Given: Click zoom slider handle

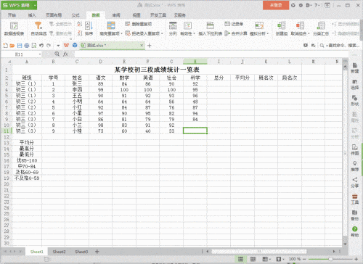Looking at the screenshot, I should point(331,259).
